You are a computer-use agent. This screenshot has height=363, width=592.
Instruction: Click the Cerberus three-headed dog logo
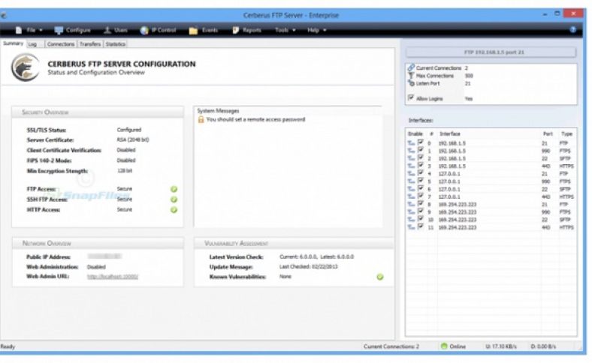click(x=25, y=67)
